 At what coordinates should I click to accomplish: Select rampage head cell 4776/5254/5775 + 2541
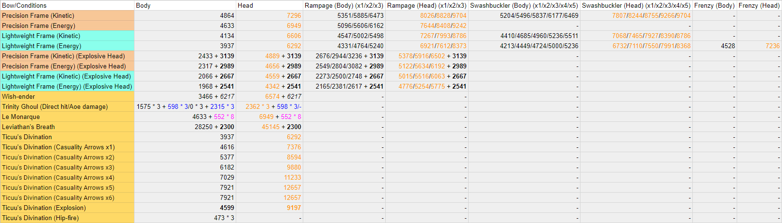pos(427,86)
